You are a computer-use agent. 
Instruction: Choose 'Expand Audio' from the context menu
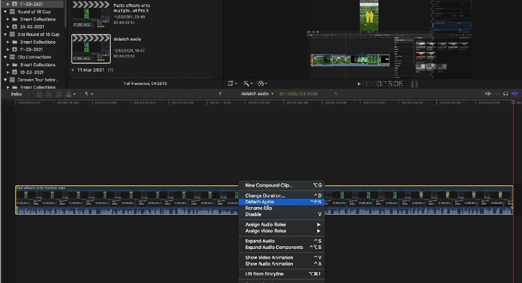tap(282, 241)
